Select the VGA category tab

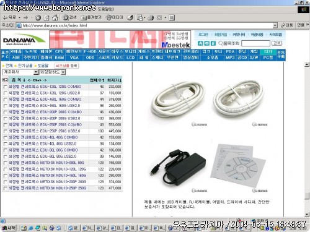pos(74,58)
